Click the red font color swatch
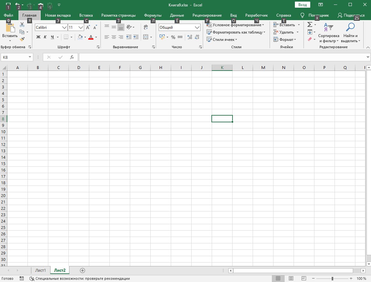 [91, 37]
